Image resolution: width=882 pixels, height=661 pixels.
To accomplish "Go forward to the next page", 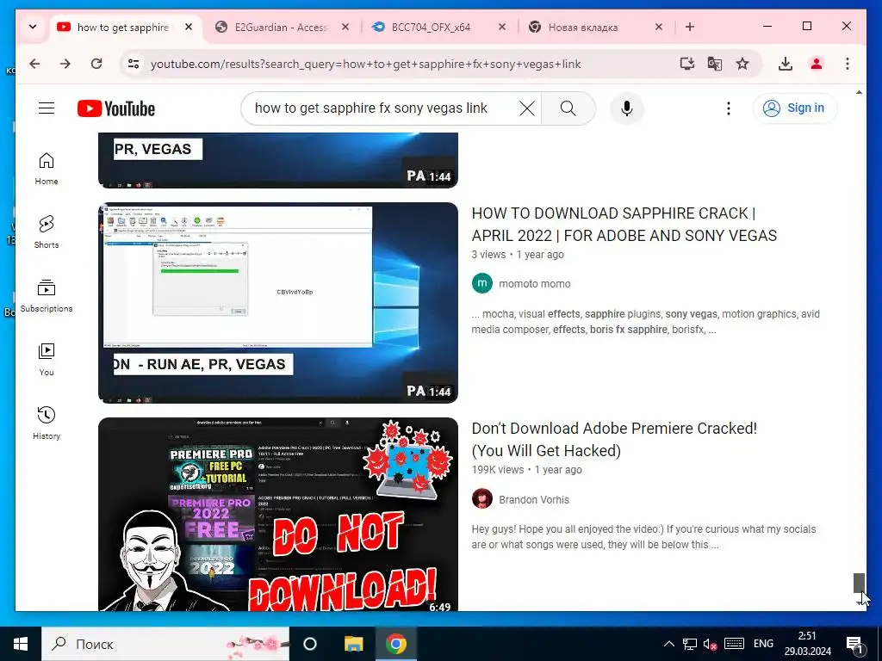I will 65,64.
